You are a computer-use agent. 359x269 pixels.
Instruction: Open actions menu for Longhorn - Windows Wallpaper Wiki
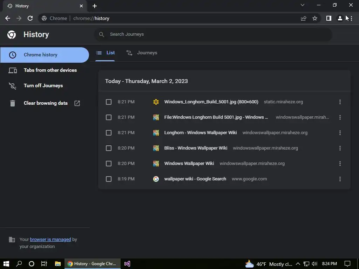point(340,133)
